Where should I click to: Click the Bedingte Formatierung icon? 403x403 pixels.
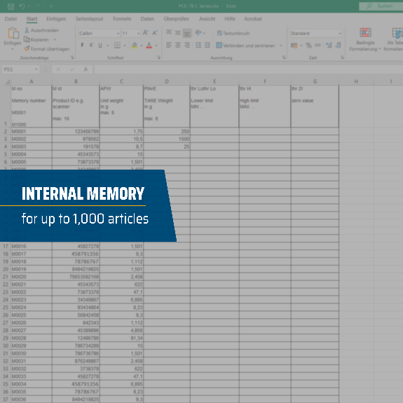pos(365,33)
